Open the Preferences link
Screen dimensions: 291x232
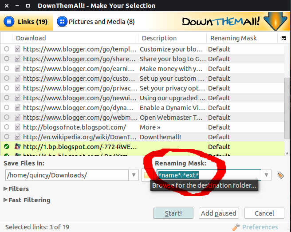(x=260, y=227)
